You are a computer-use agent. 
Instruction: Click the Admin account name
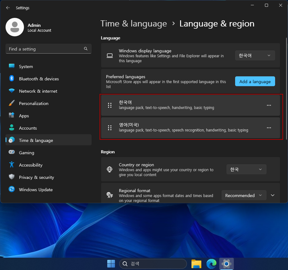click(x=34, y=25)
